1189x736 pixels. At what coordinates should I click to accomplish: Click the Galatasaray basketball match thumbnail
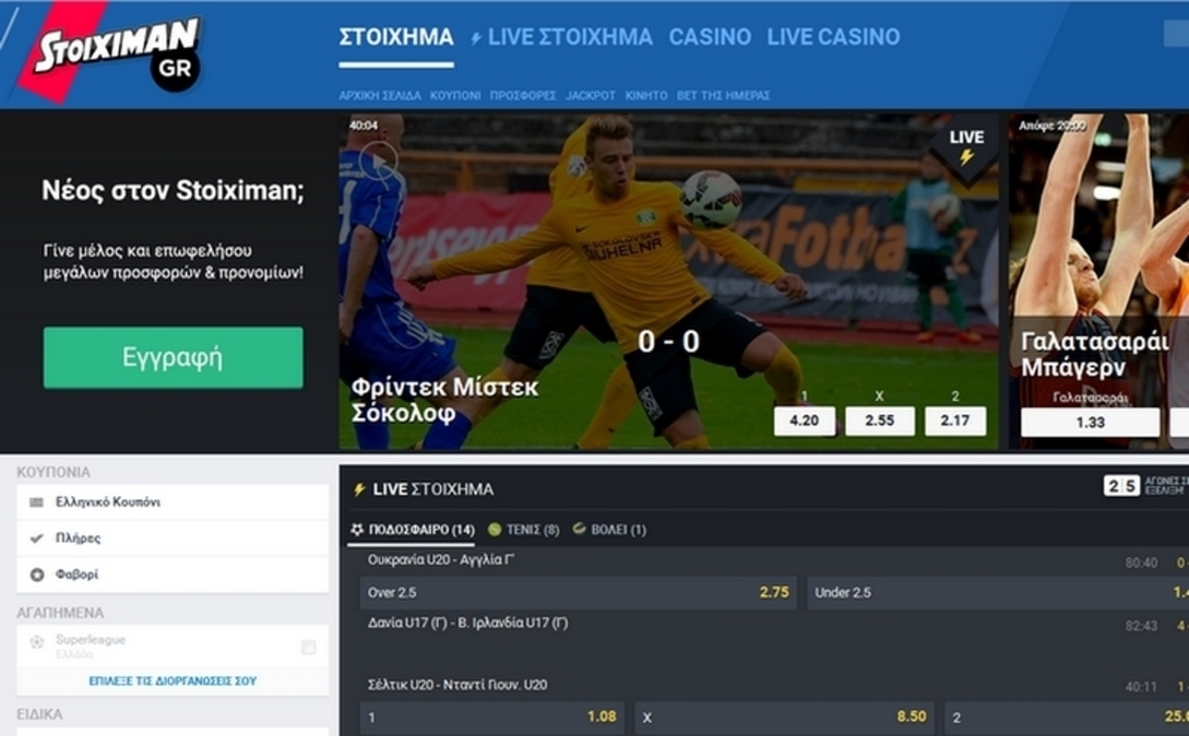(x=1099, y=282)
